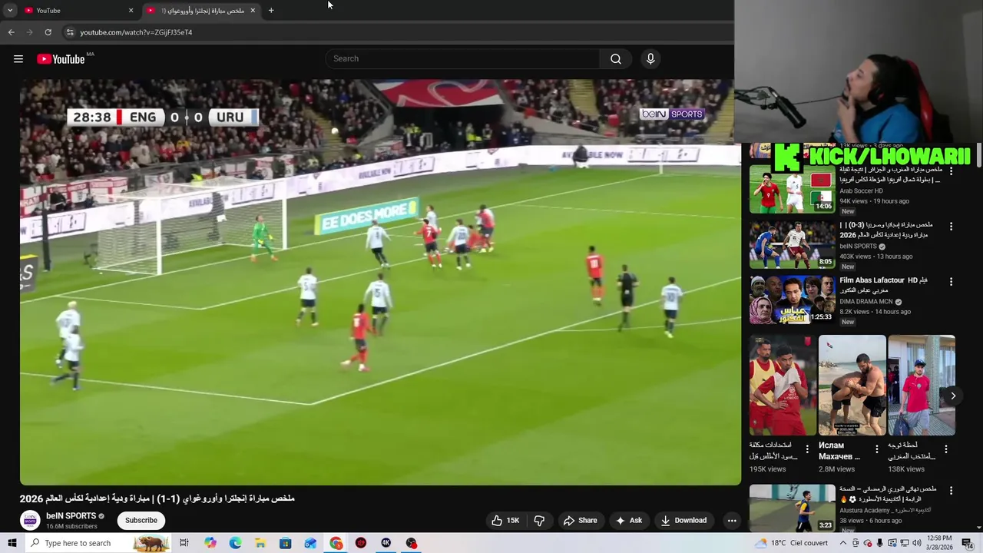This screenshot has height=553, width=983.
Task: Dislike the video with thumbs down
Action: pos(539,520)
